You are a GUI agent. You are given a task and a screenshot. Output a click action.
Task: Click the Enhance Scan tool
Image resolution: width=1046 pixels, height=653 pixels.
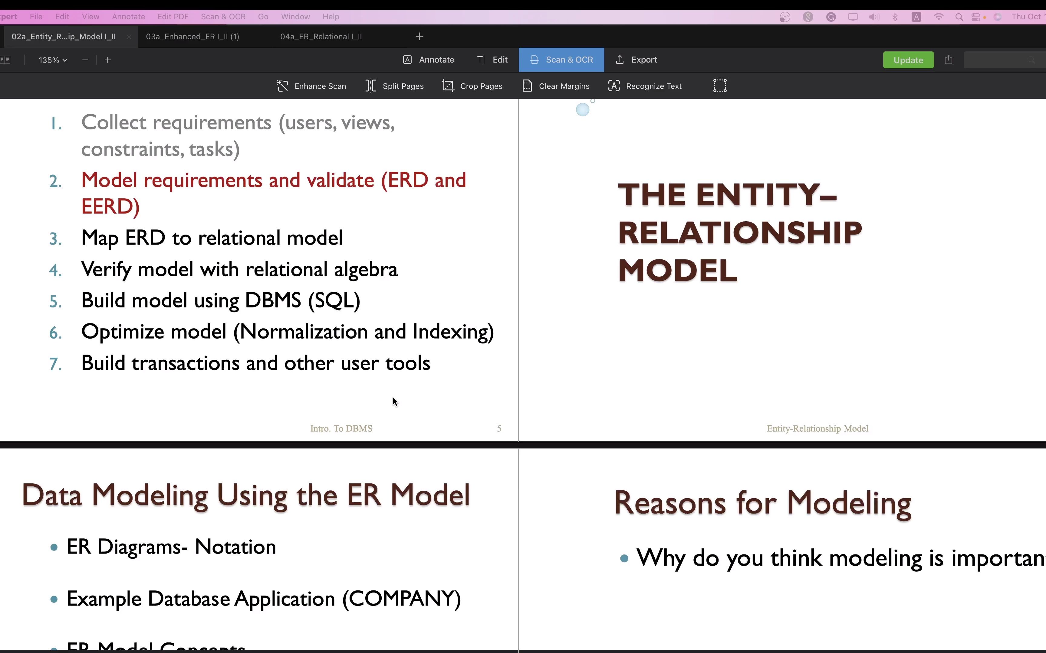[311, 86]
